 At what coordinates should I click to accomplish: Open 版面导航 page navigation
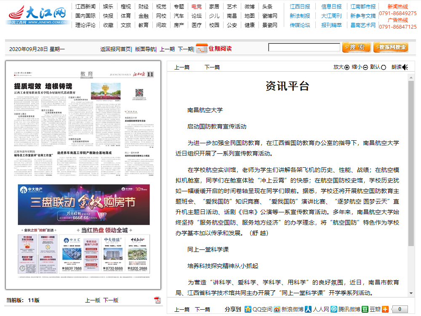[x=145, y=49]
